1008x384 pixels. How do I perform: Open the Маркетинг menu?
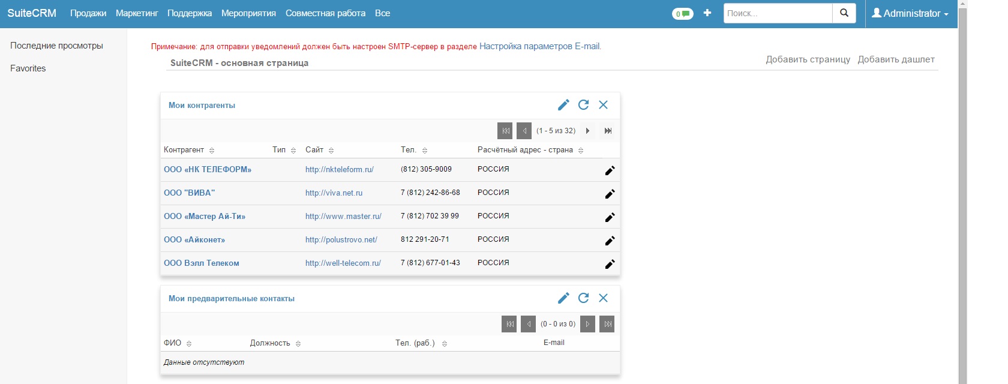tap(137, 13)
